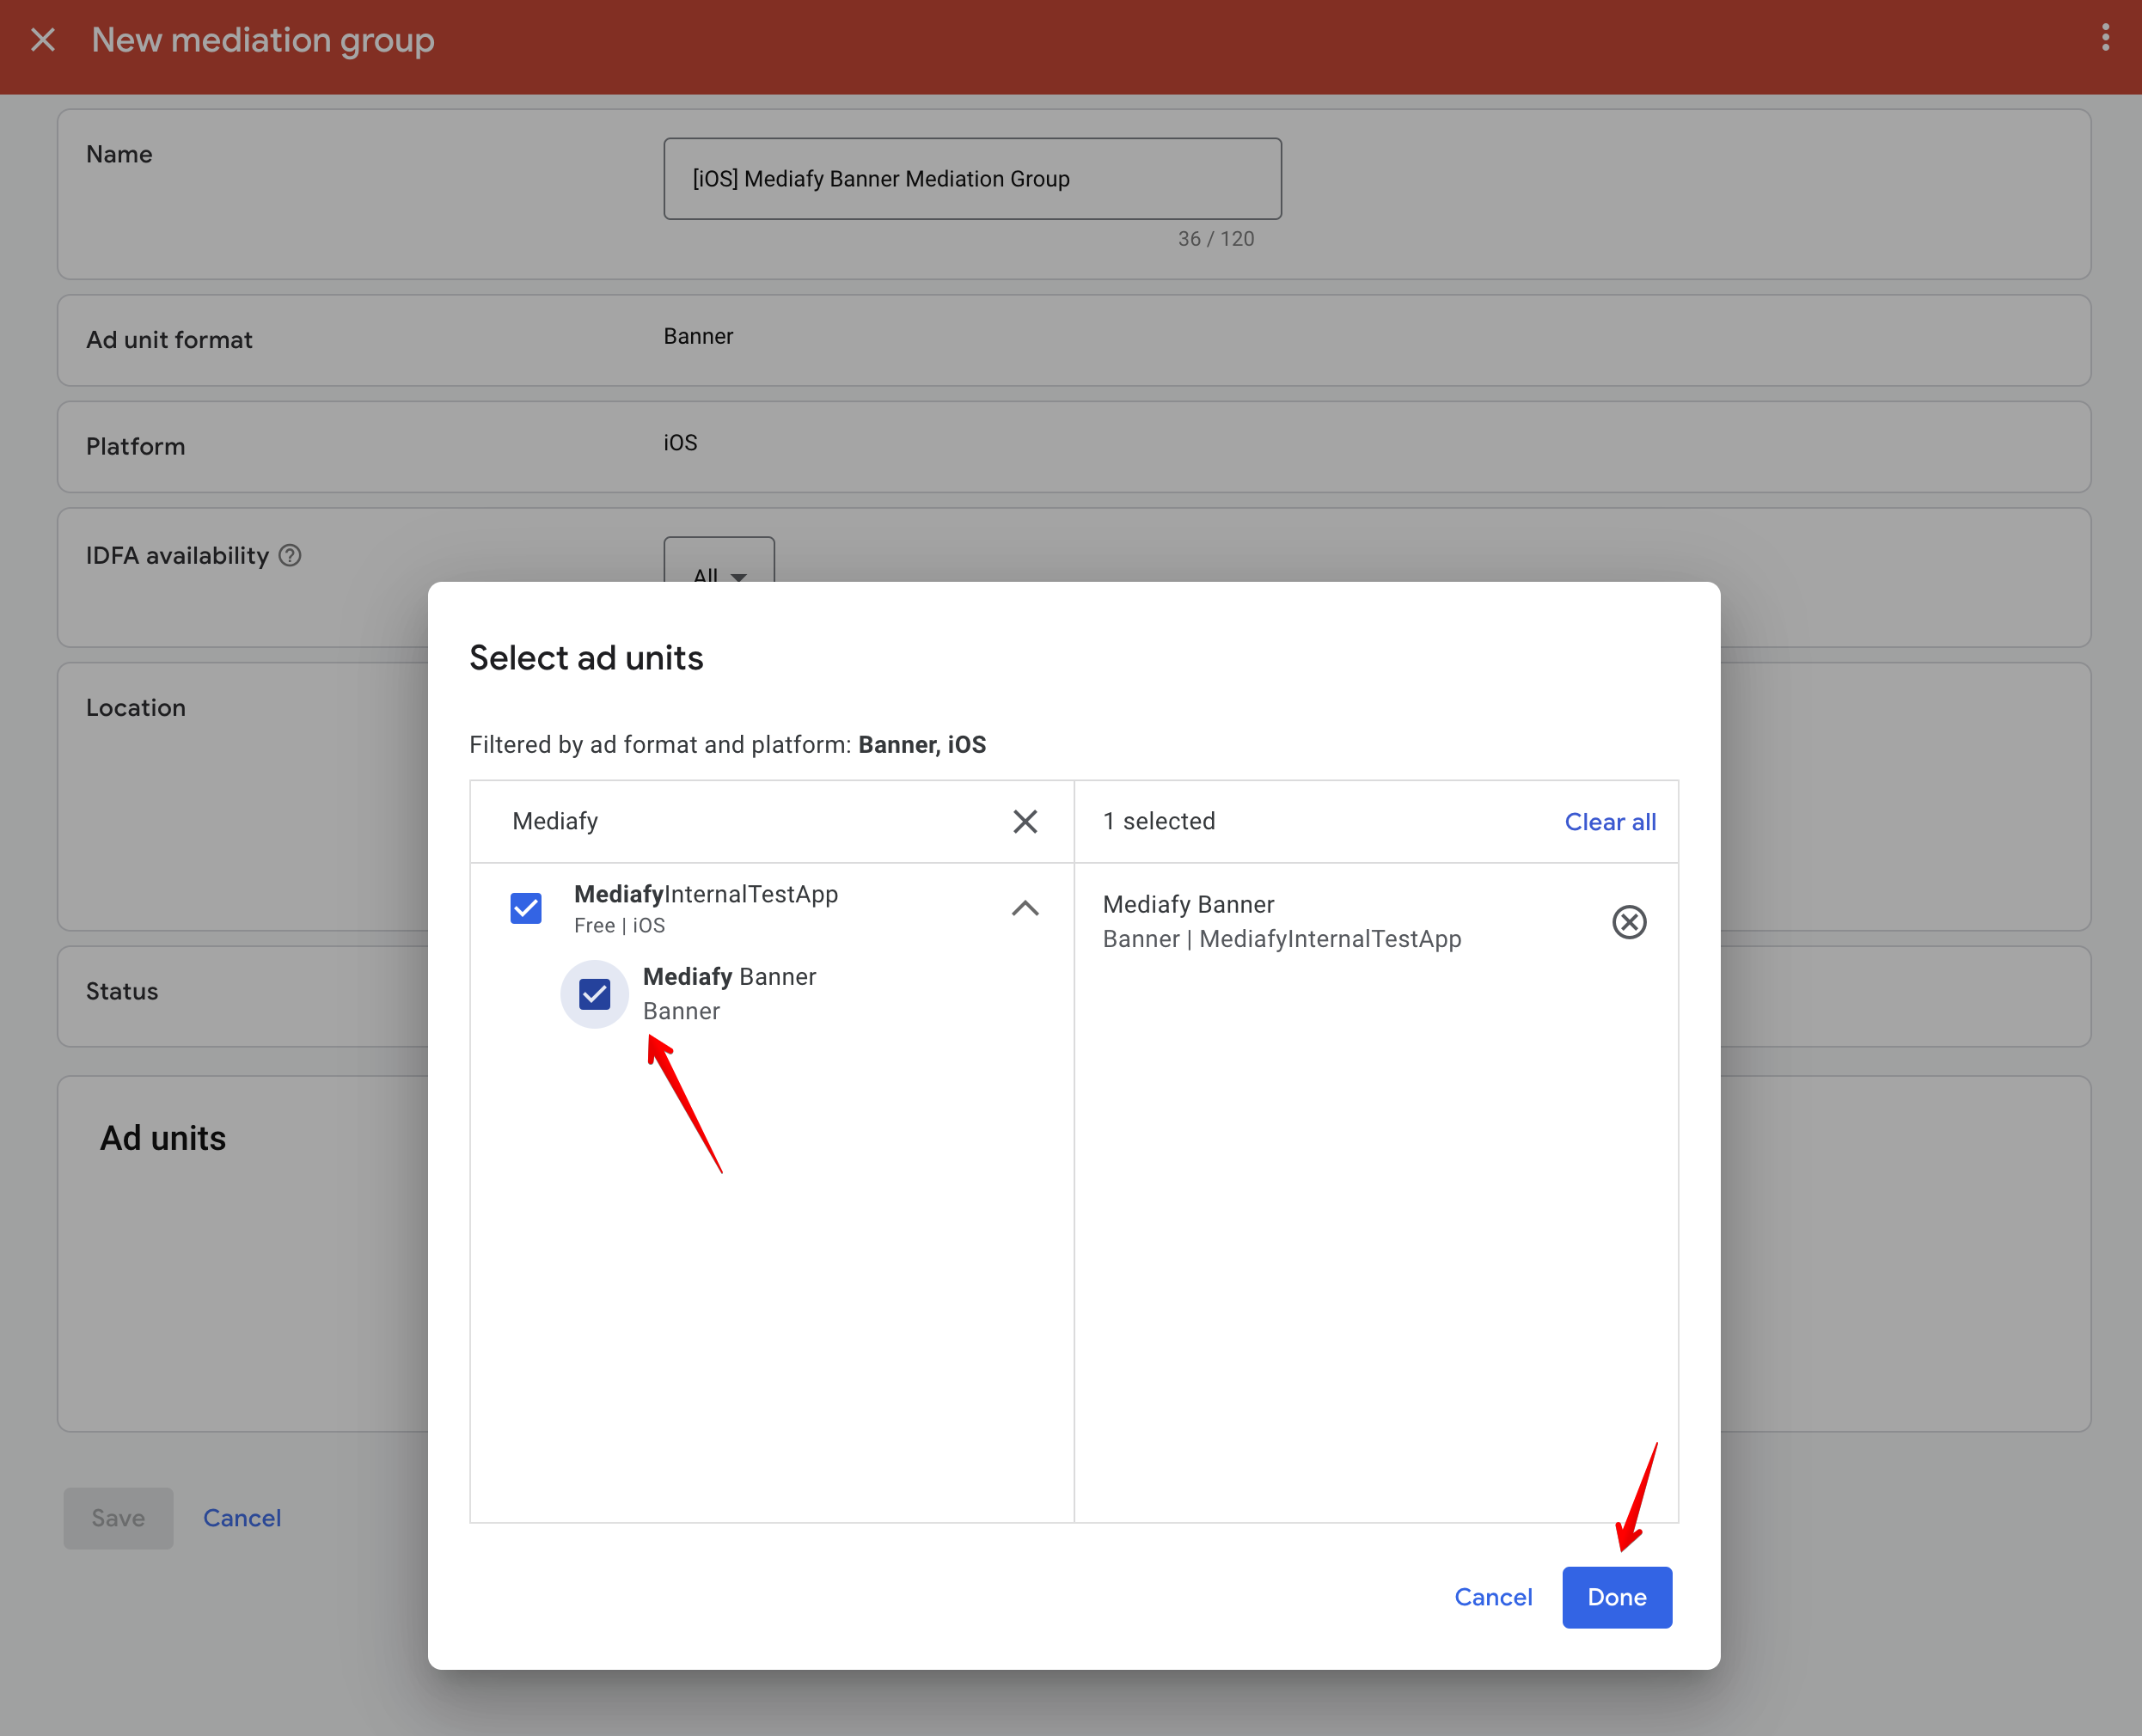Click in the Mediafy search field
This screenshot has width=2142, height=1736.
[740, 821]
